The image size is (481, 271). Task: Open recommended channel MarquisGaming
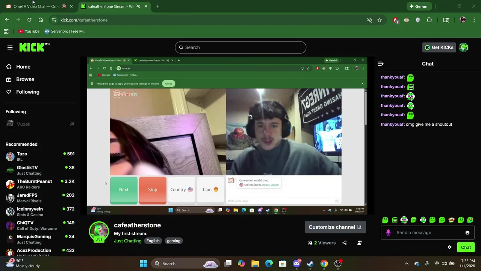point(40,239)
